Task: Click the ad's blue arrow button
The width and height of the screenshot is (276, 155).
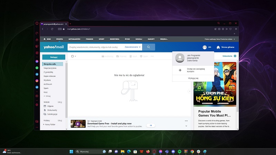Action: coord(151,125)
